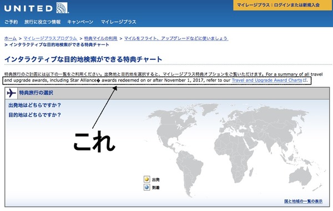Select Australia on the world map
Viewport: 333px width, 211px height.
[300, 177]
